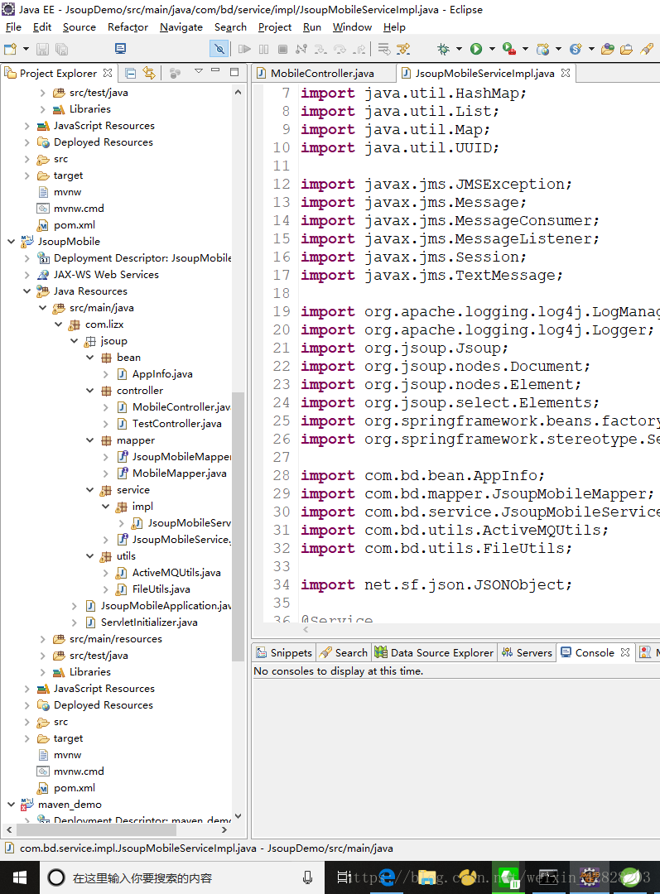Collapse the JsoupMobile project node

coord(11,242)
